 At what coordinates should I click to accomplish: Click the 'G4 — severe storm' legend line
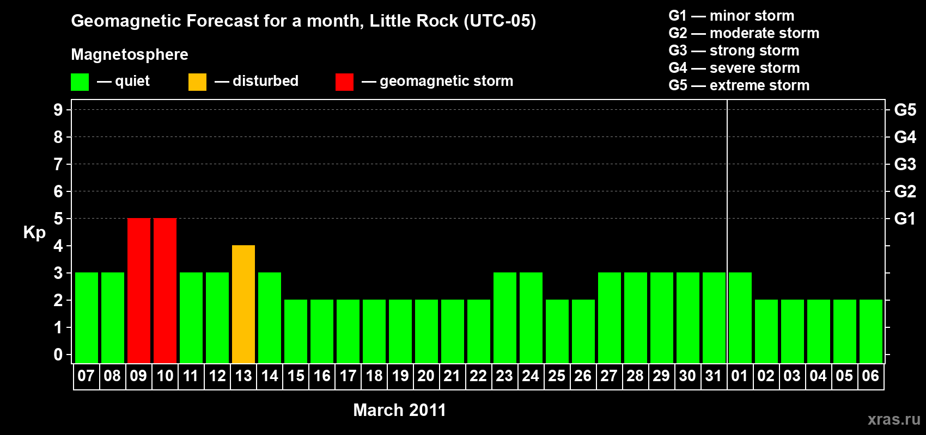734,68
